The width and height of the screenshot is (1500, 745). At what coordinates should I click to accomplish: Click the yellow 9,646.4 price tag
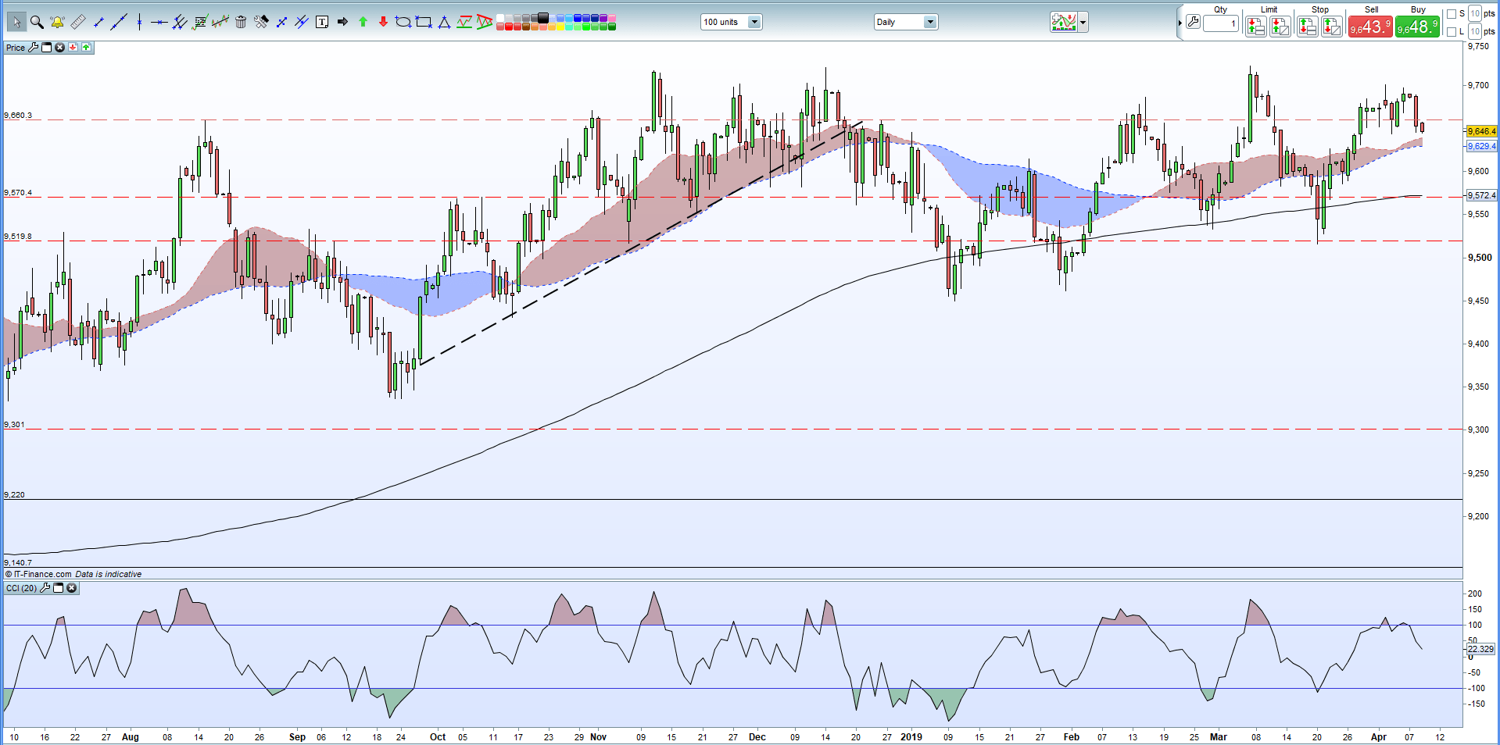coord(1482,131)
